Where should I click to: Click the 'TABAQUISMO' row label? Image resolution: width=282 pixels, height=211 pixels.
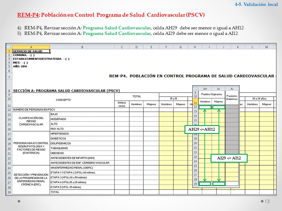[82, 148]
